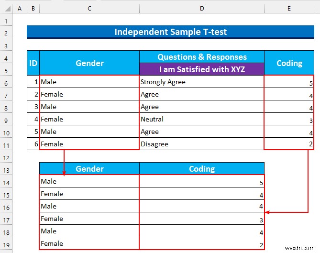320x253 pixels.
Task: Click the Disagree response cell
Action: click(202, 144)
